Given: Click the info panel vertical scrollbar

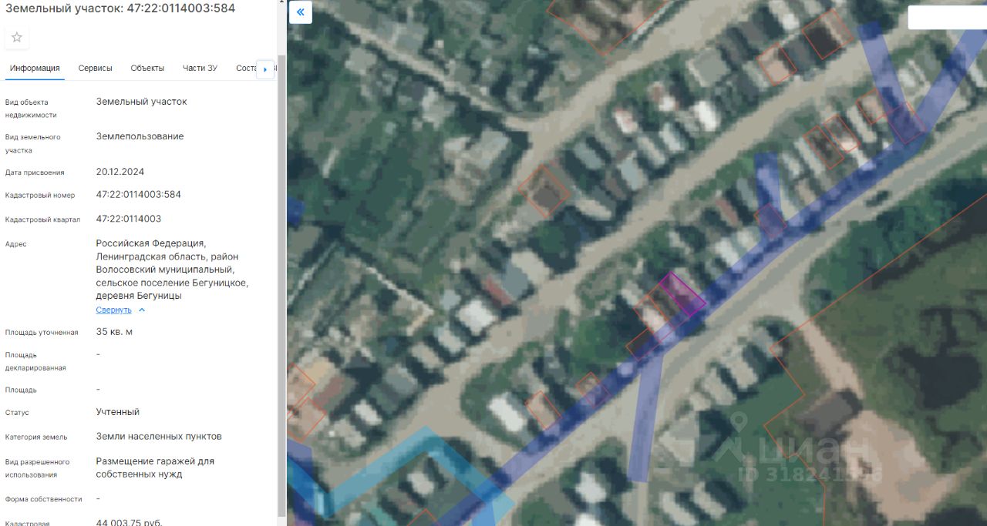Looking at the screenshot, I should coord(281,285).
